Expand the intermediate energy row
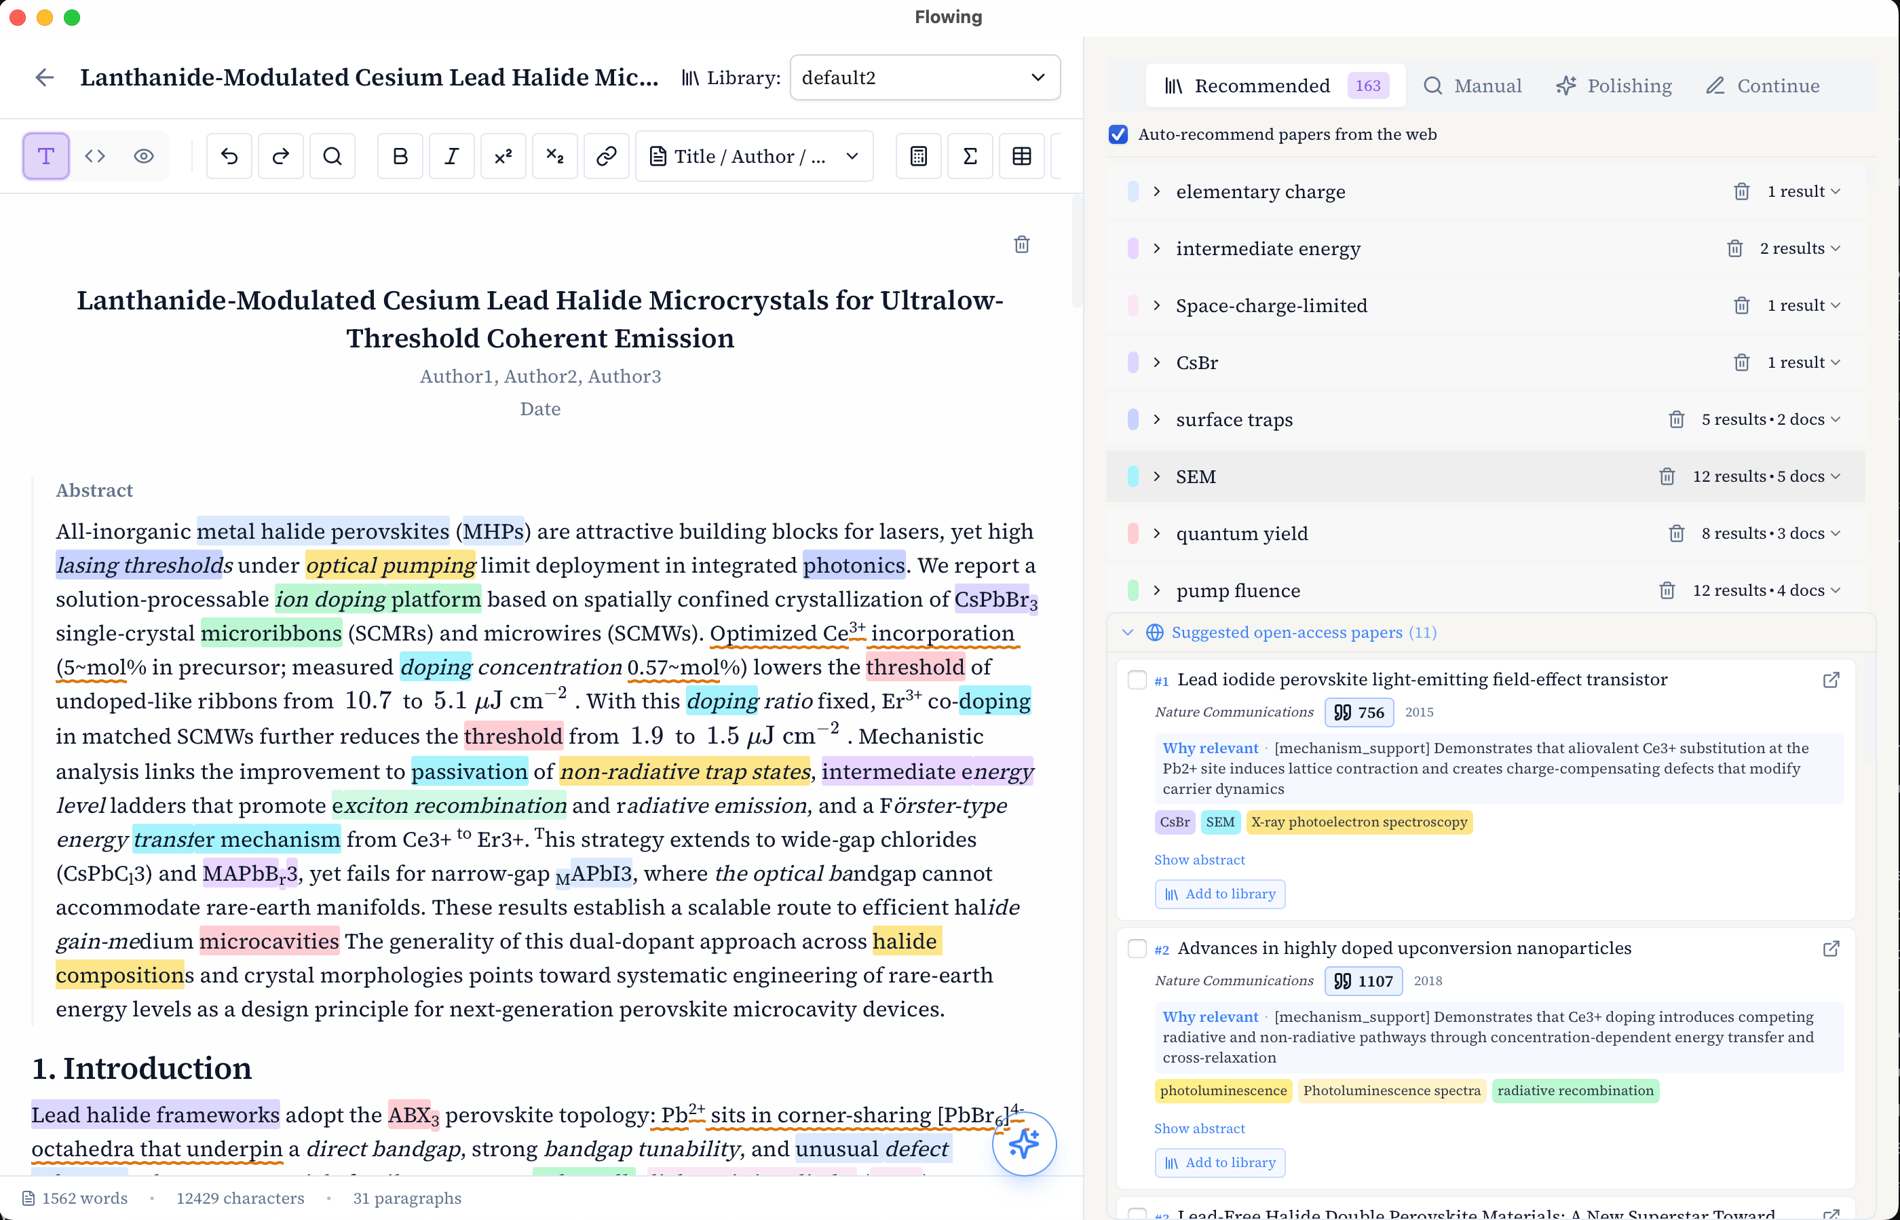The height and width of the screenshot is (1220, 1900). 1156,248
